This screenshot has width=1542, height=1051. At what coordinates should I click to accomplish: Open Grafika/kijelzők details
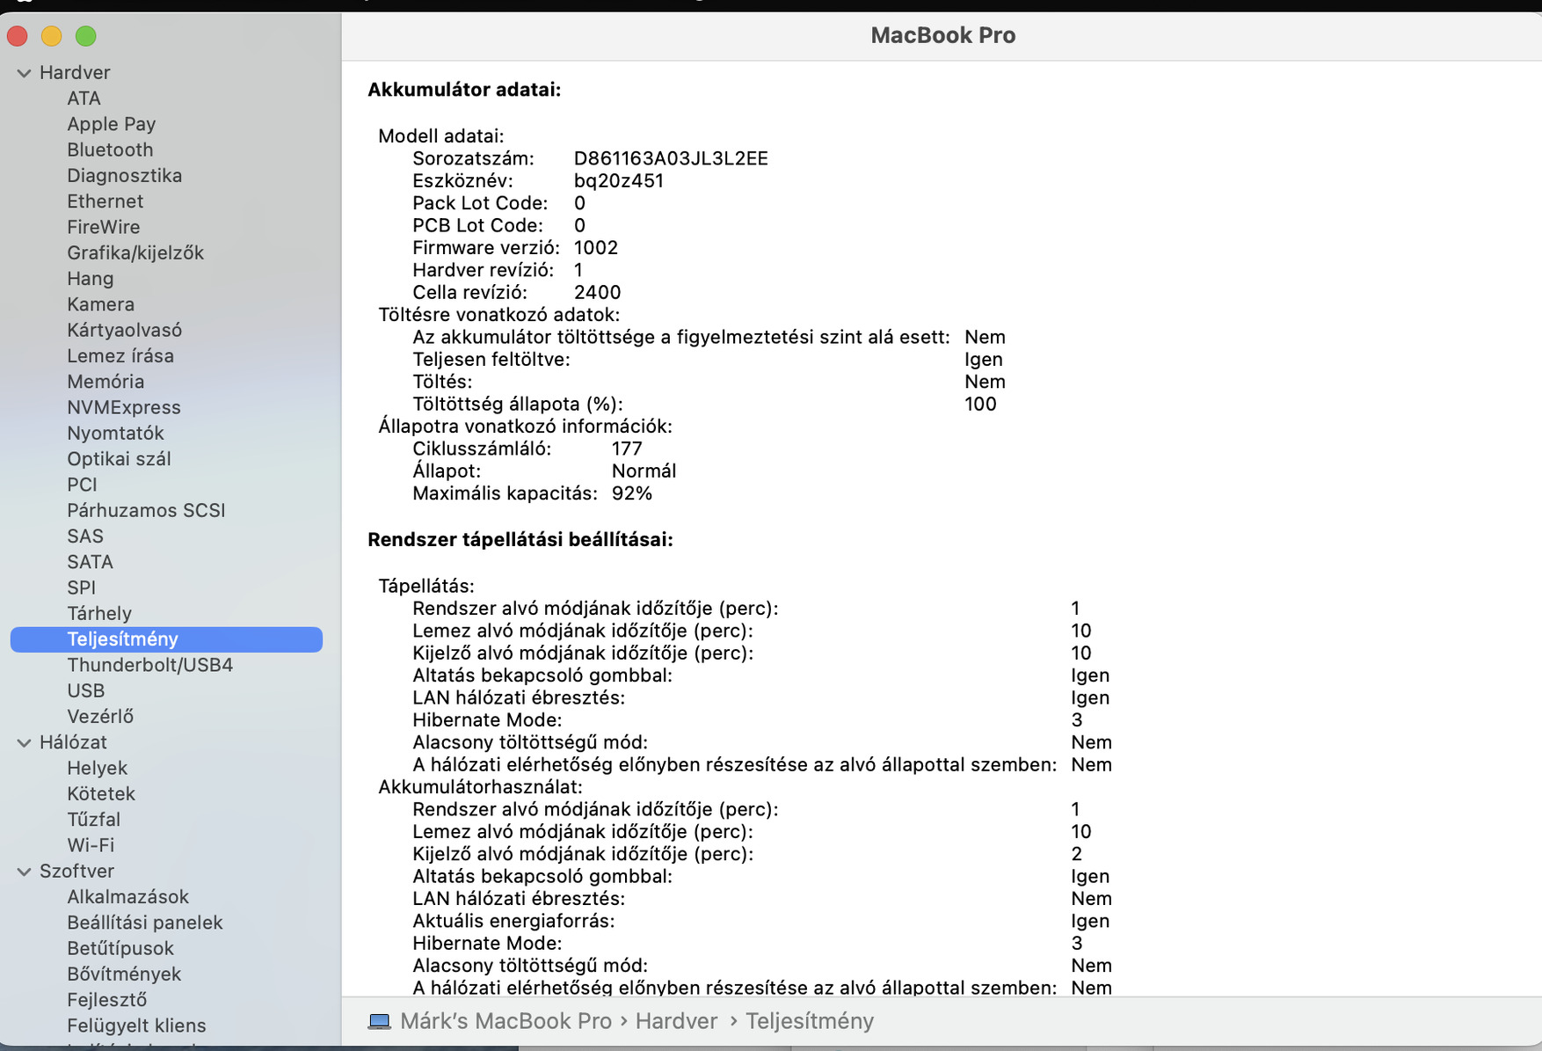(135, 252)
